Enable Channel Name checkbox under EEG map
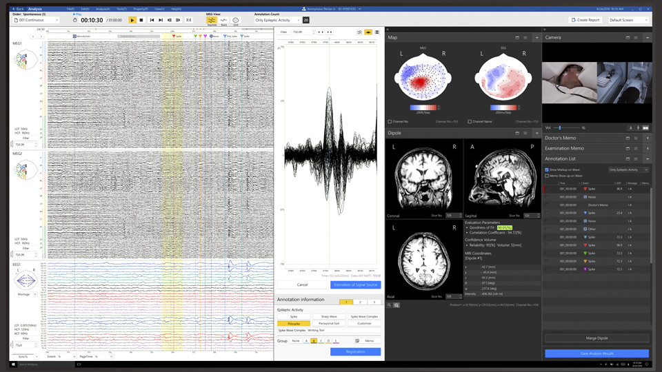 coord(470,121)
